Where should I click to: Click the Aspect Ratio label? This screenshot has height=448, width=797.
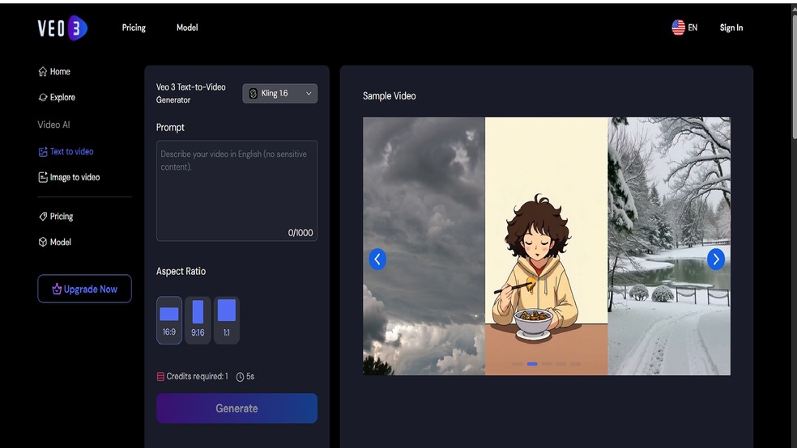pyautogui.click(x=181, y=272)
